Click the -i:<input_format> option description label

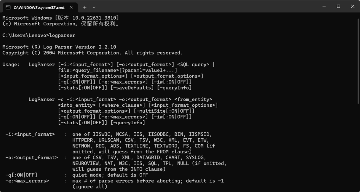30,134
